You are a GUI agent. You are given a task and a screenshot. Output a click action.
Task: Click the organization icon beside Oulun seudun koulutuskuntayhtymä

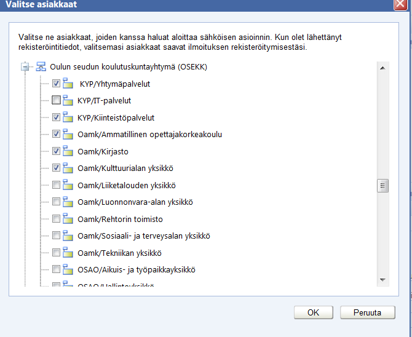tap(41, 67)
